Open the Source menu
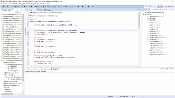Viewport: 175px width, 98px height. (10, 4)
